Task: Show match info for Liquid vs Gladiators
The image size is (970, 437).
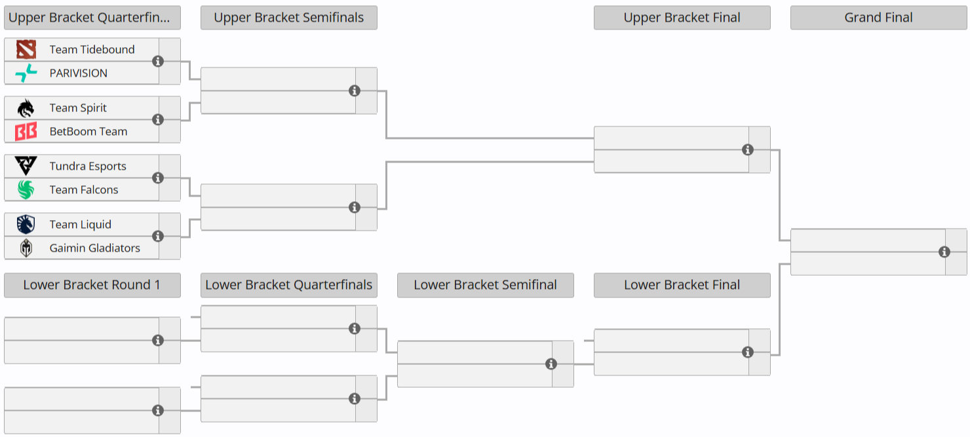Action: coord(158,236)
